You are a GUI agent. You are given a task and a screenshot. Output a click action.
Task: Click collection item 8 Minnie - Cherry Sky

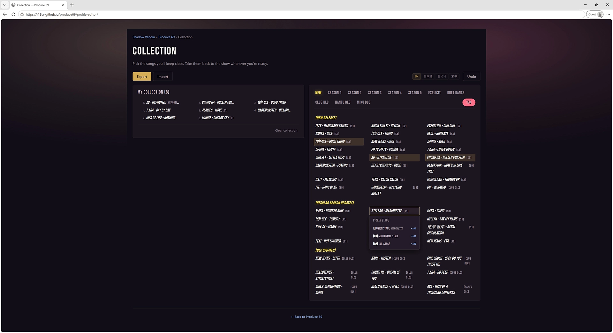coord(218,118)
